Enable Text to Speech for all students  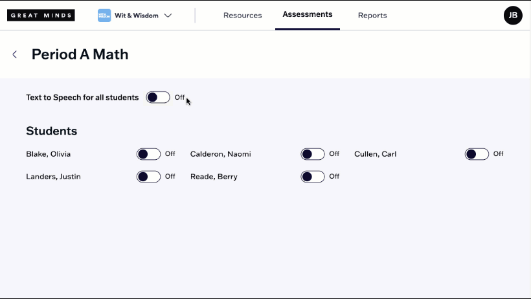[158, 98]
